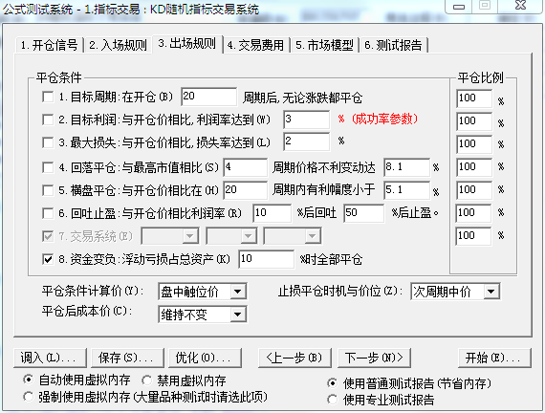Image resolution: width=545 pixels, height=413 pixels.
Task: Open the 平仓后成本价 dropdown
Action: point(203,315)
